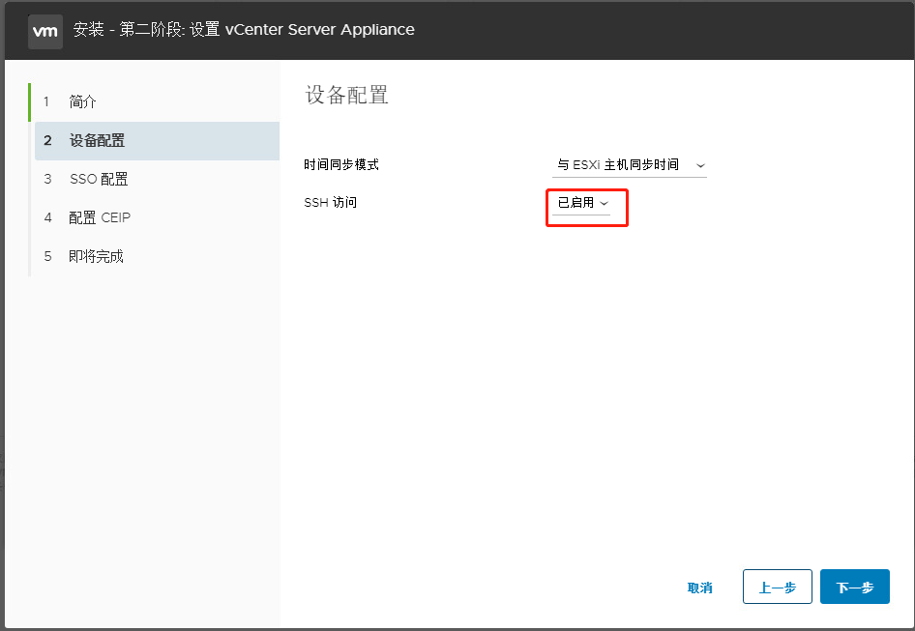Viewport: 915px width, 631px height.
Task: Select step 5 即将完成
Action: pyautogui.click(x=157, y=256)
